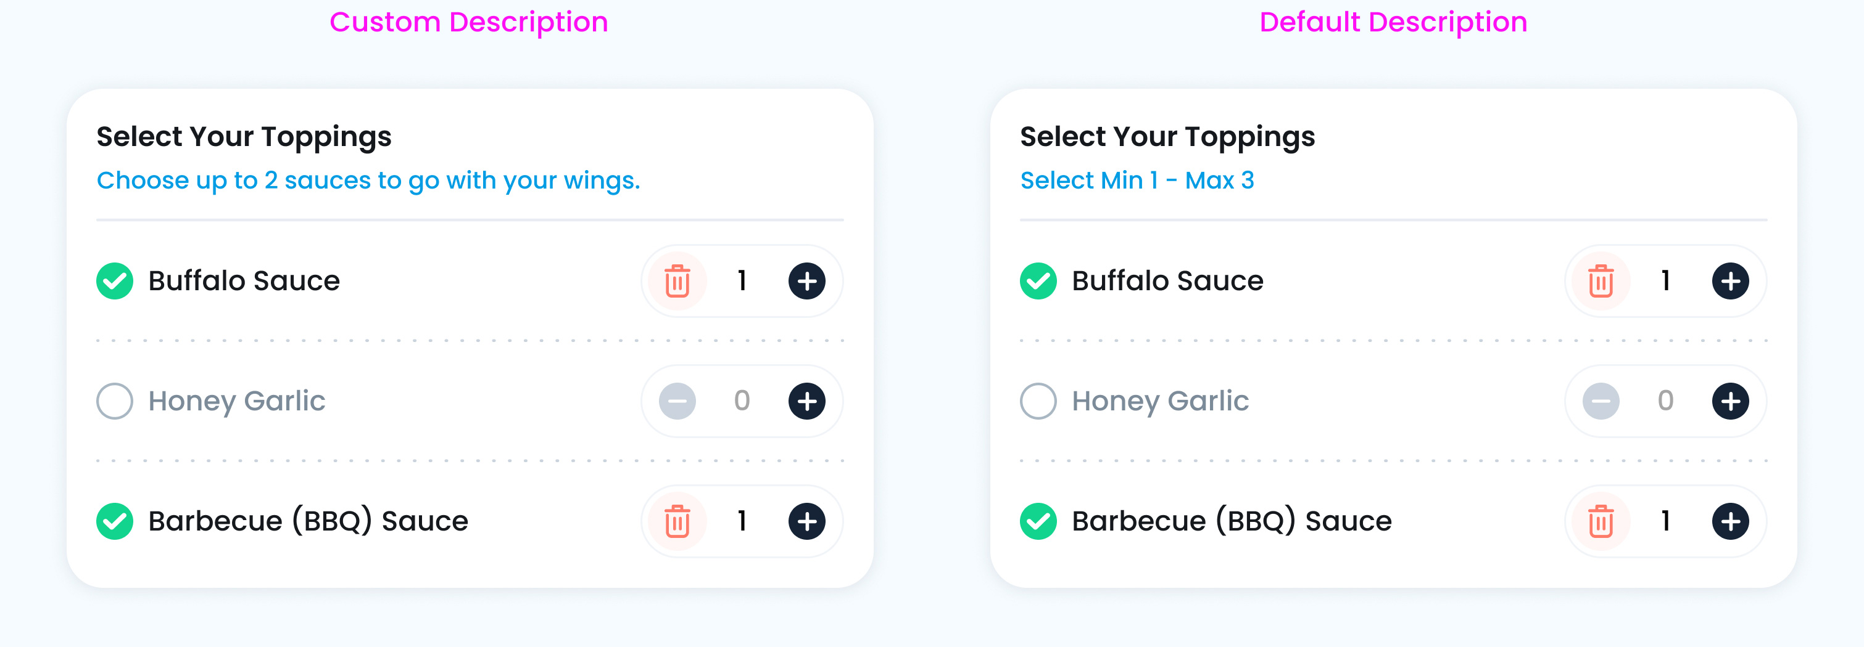Increase Barbecue (BBQ) Sauce in Default Description card
The height and width of the screenshot is (647, 1864).
tap(1730, 521)
